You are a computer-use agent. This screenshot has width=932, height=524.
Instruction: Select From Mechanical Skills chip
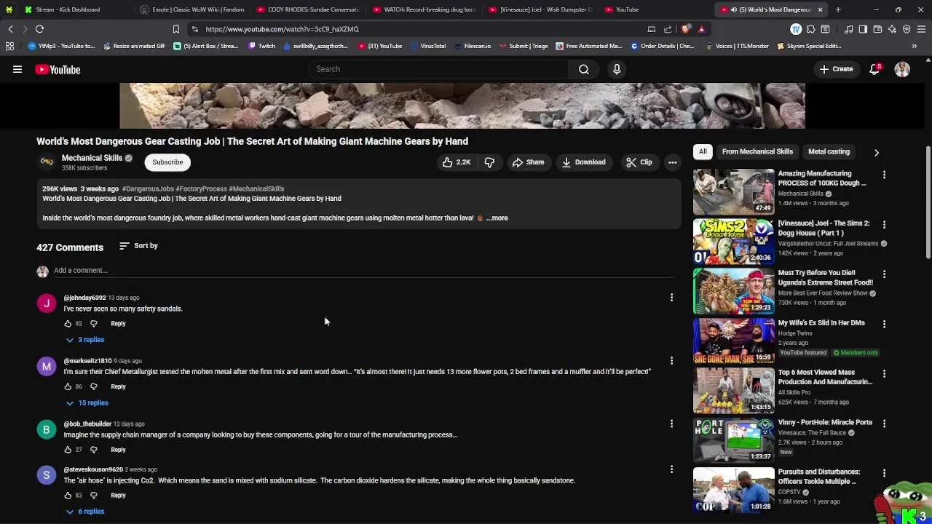757,152
